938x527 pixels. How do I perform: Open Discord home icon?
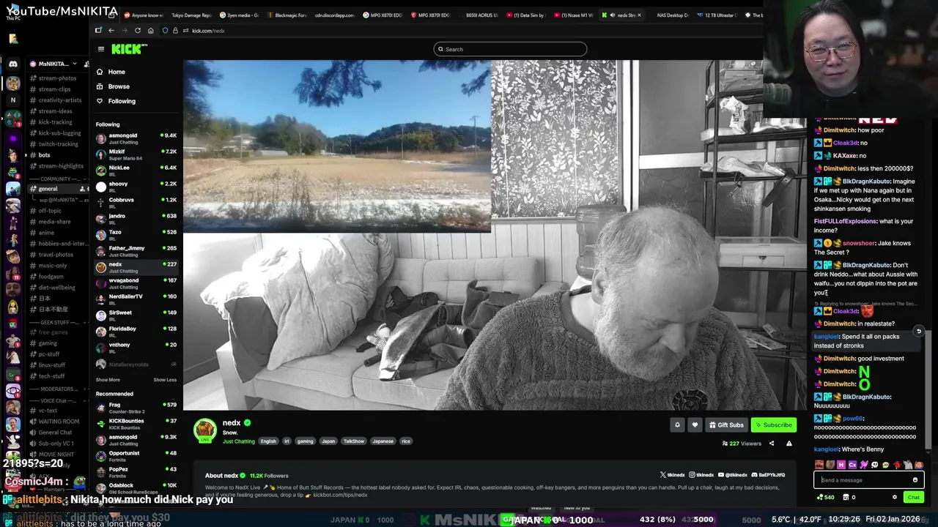tap(12, 64)
